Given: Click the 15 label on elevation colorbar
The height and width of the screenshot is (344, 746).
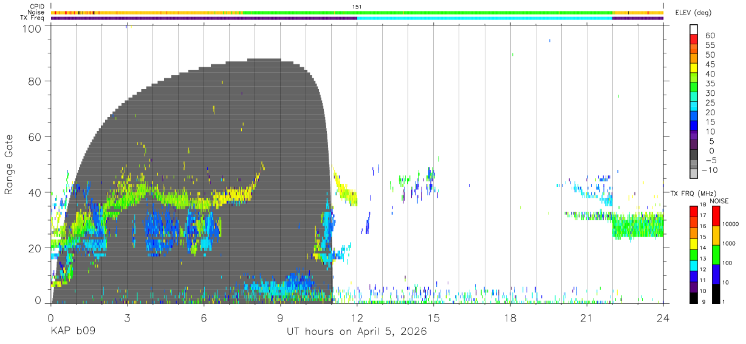Looking at the screenshot, I should [710, 122].
